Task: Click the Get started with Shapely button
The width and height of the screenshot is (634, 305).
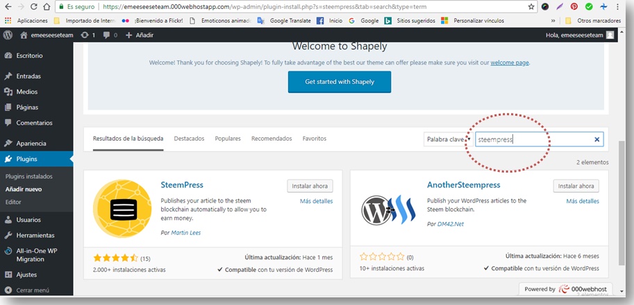Action: pos(340,82)
